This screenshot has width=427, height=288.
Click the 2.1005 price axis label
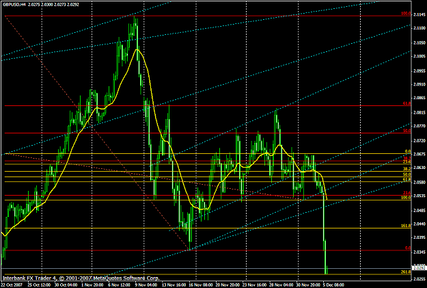click(x=419, y=56)
